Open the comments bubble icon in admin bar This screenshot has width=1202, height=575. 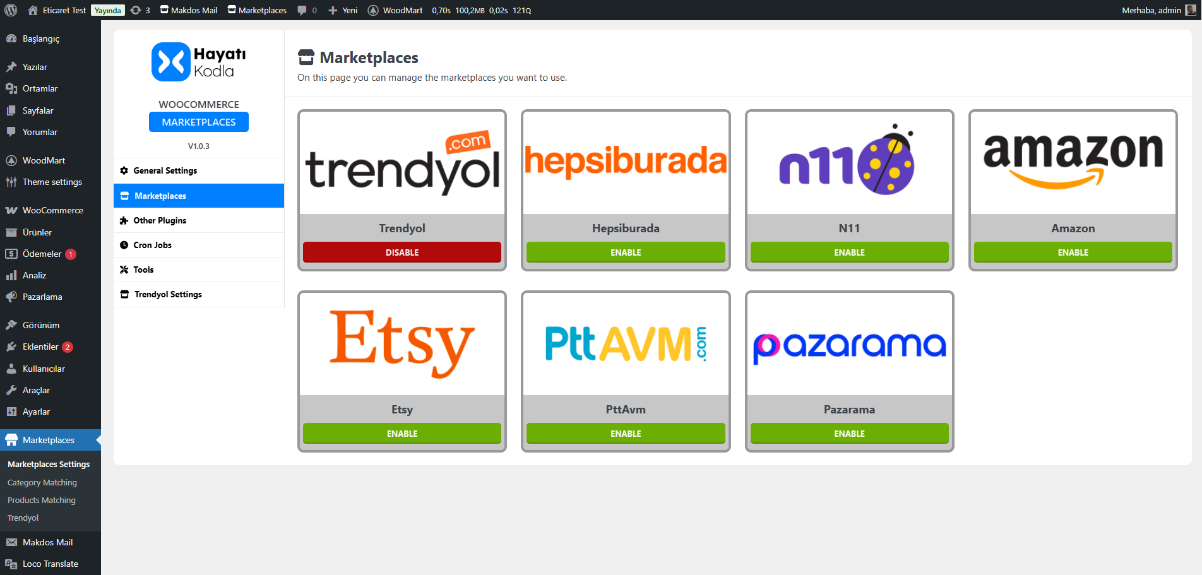(x=302, y=10)
